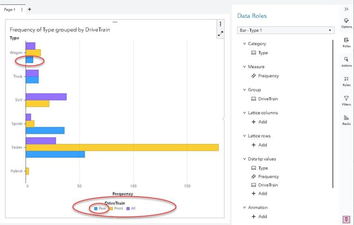This screenshot has height=225, width=354.
Task: Click plus icon under Lattice rows
Action: click(x=254, y=145)
